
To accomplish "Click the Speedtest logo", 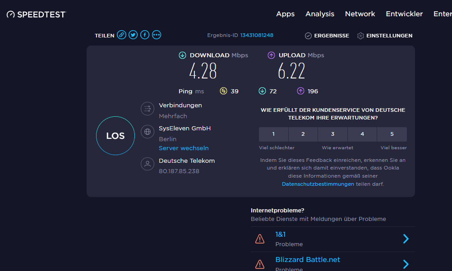I will tap(37, 14).
